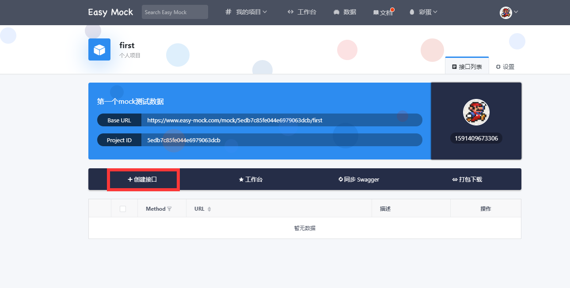Click the 暂无数据 empty message
Image resolution: width=570 pixels, height=288 pixels.
[x=305, y=228]
